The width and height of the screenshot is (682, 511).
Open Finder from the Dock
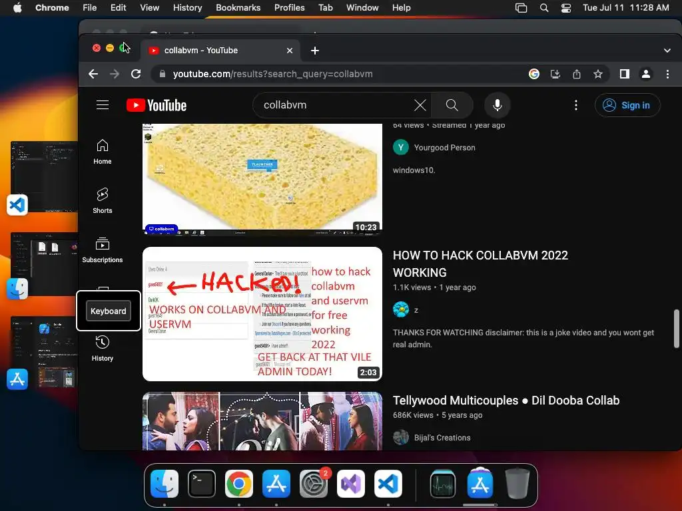165,484
